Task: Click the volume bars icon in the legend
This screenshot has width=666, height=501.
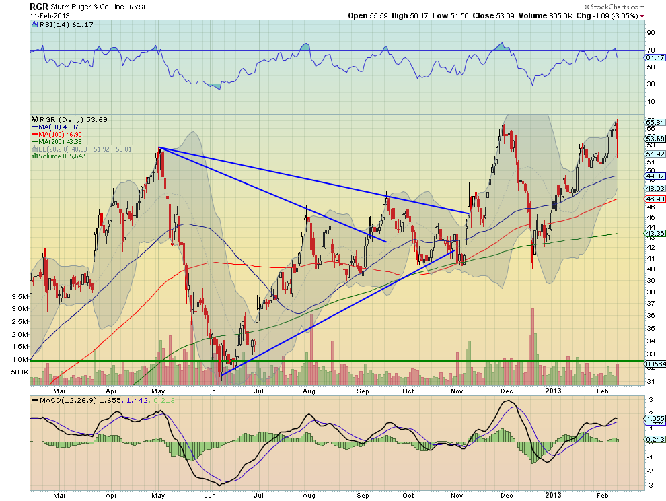Action: (35, 156)
